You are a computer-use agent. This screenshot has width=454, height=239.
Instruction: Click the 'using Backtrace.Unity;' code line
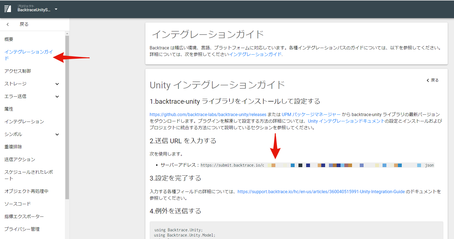coord(178,230)
